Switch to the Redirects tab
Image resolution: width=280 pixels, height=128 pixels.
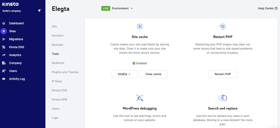pyautogui.click(x=58, y=63)
